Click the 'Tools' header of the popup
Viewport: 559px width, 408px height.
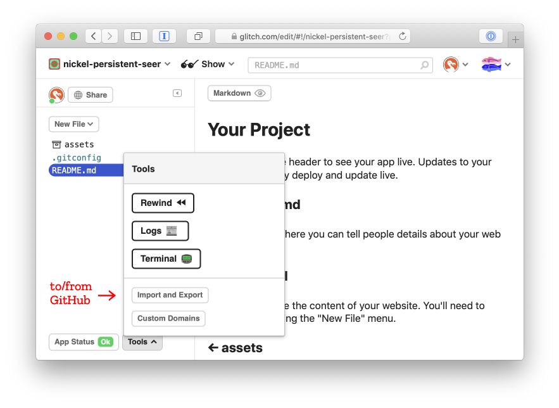click(x=143, y=169)
